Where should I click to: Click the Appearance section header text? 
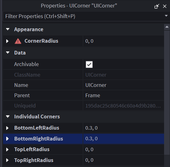pyautogui.click(x=29, y=29)
